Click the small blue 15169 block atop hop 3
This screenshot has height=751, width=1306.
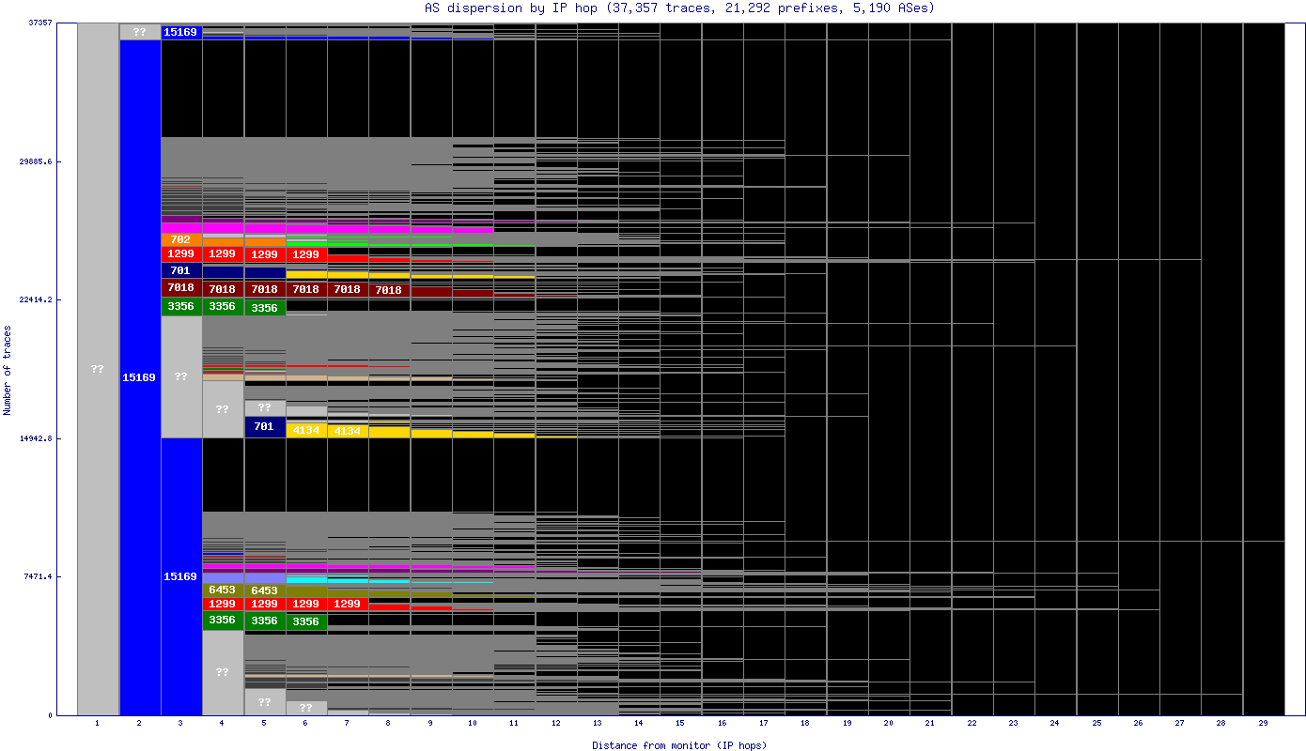click(x=181, y=32)
